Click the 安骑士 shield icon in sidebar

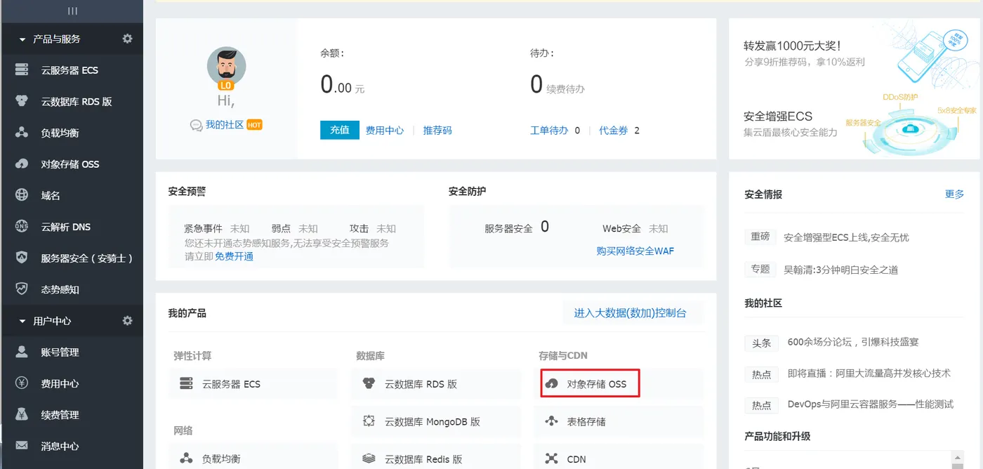click(22, 258)
